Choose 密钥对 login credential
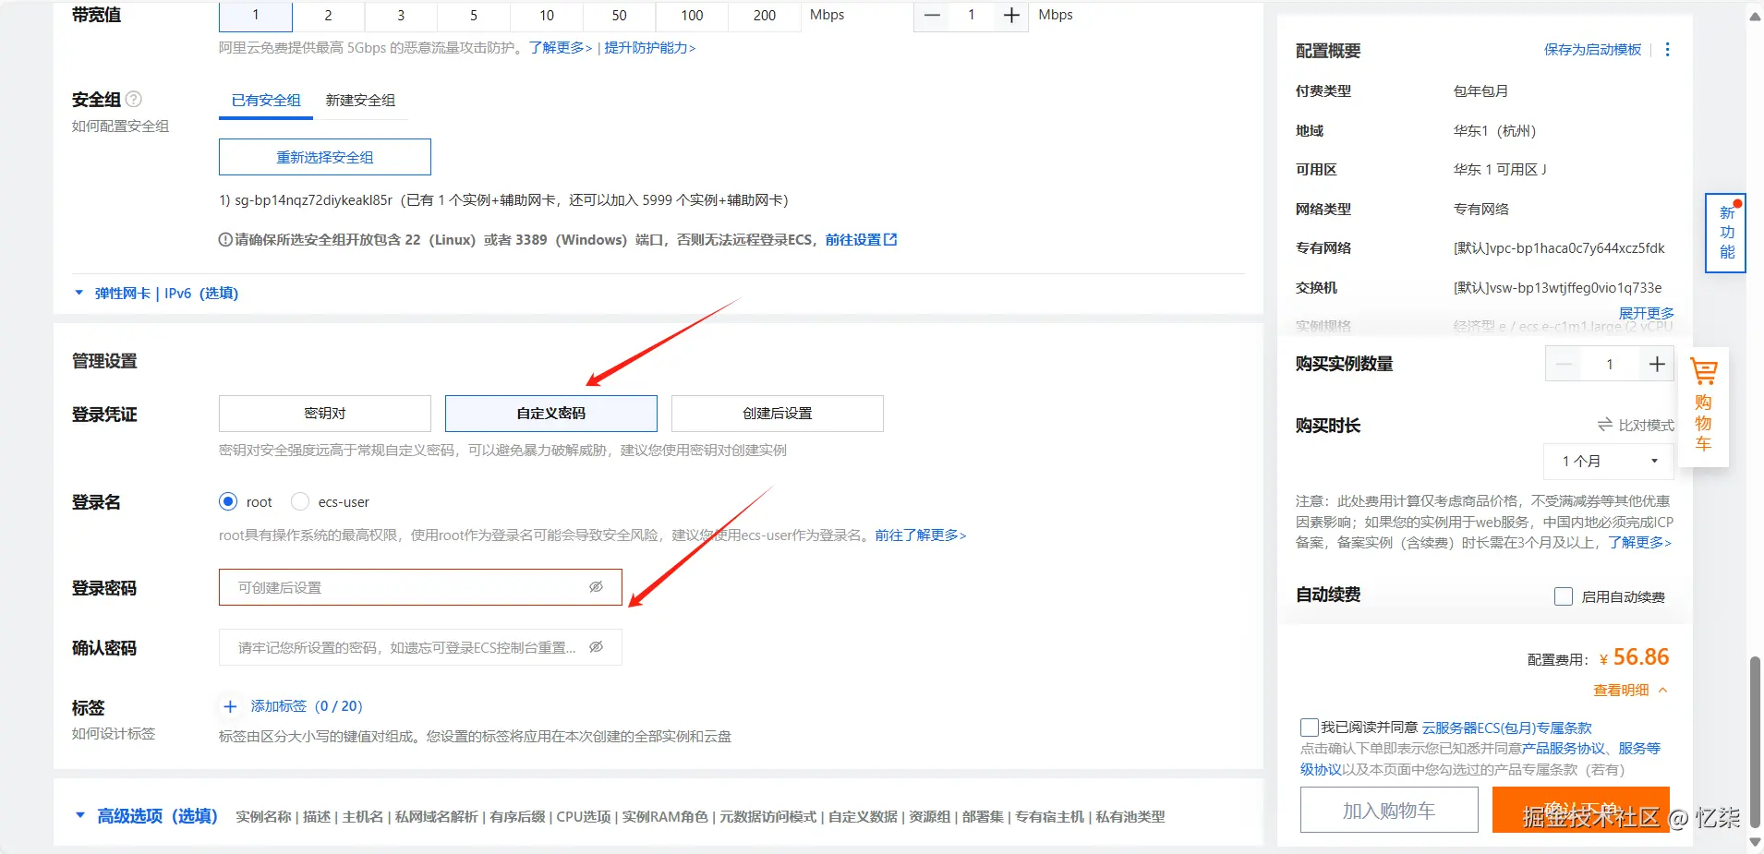1764x854 pixels. tap(325, 414)
